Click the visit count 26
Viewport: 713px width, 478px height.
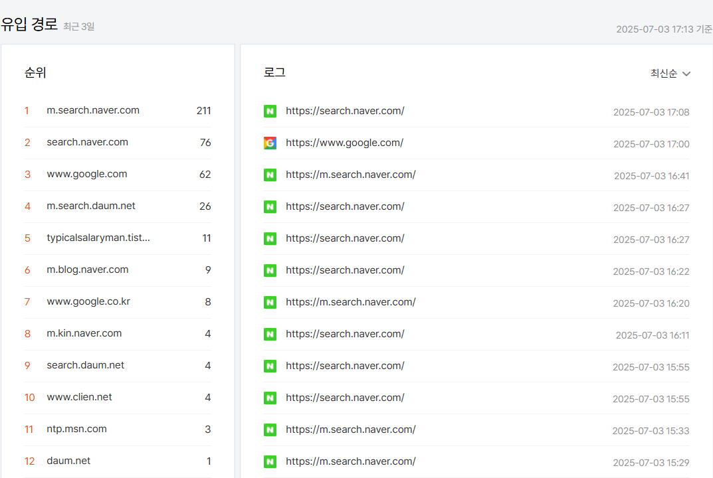[205, 206]
